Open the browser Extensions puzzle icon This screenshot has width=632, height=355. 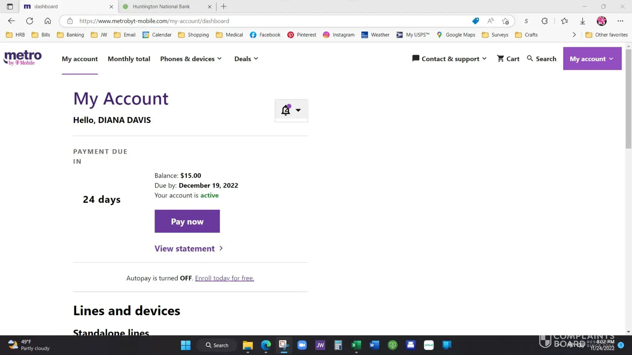coord(545,21)
